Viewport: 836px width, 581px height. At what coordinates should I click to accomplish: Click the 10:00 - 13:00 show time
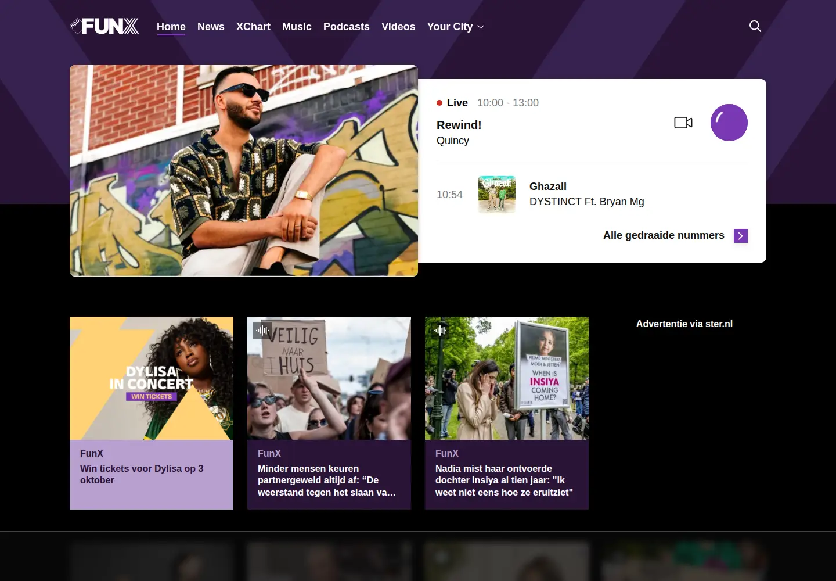point(508,103)
